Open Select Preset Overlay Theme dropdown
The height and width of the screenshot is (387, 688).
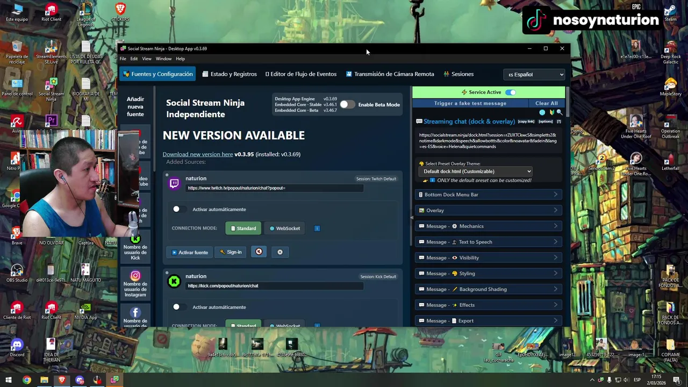[x=475, y=171]
